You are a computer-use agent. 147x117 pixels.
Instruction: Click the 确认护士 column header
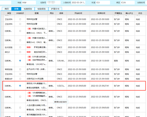tap(129, 13)
